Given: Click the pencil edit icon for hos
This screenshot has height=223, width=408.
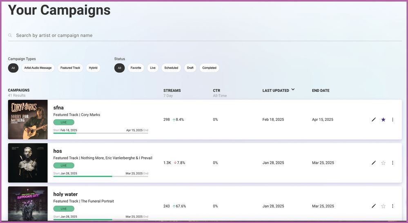Looking at the screenshot, I should point(373,163).
